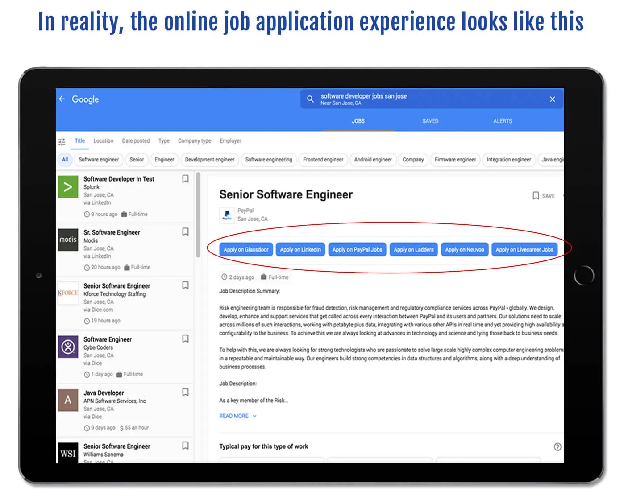Filter by Engineer chip
624x500 pixels.
[x=164, y=160]
